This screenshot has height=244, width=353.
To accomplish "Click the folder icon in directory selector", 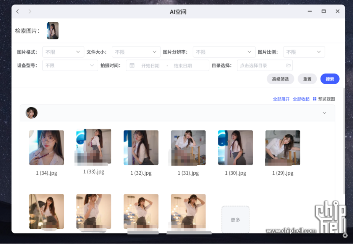I will (x=288, y=66).
